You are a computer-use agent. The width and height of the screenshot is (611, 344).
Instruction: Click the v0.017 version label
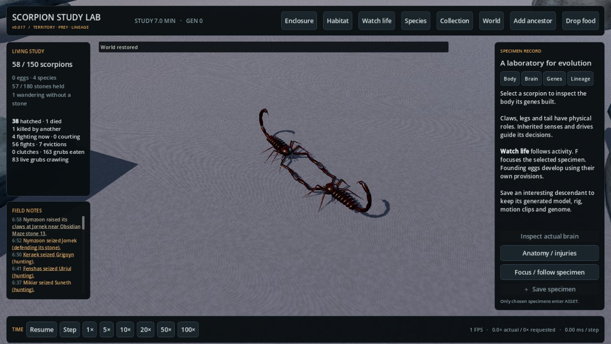(19, 27)
